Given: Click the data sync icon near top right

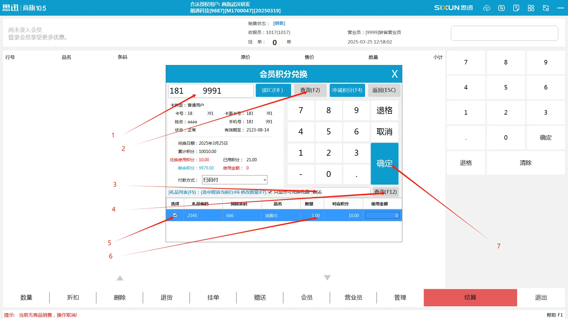Looking at the screenshot, I should coord(501,8).
